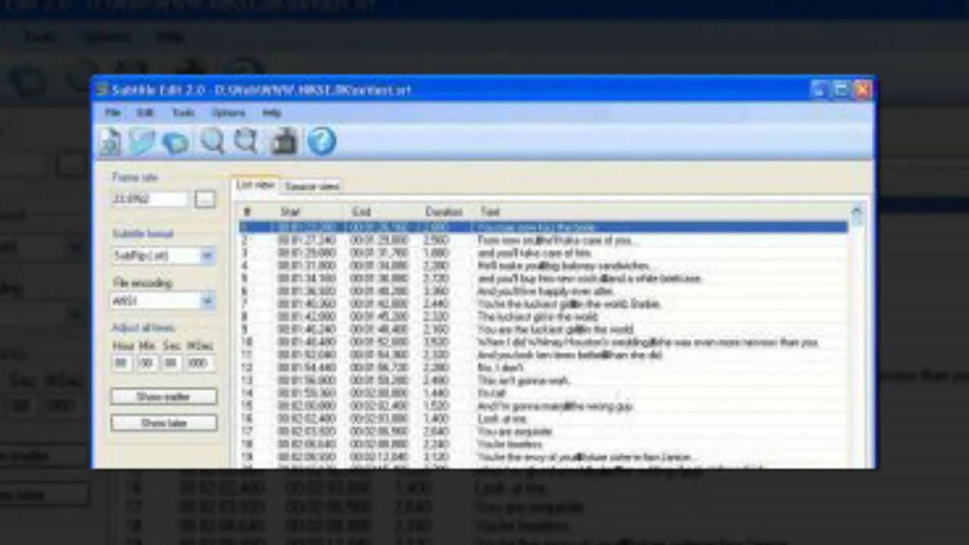The height and width of the screenshot is (545, 969).
Task: Open the Subtitle format dropdown
Action: (163, 256)
